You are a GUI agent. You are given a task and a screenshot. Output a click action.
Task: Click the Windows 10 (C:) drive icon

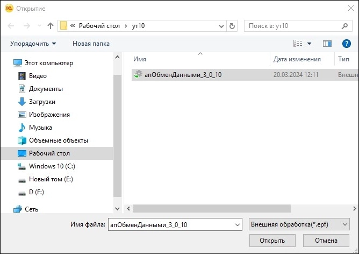pos(21,167)
